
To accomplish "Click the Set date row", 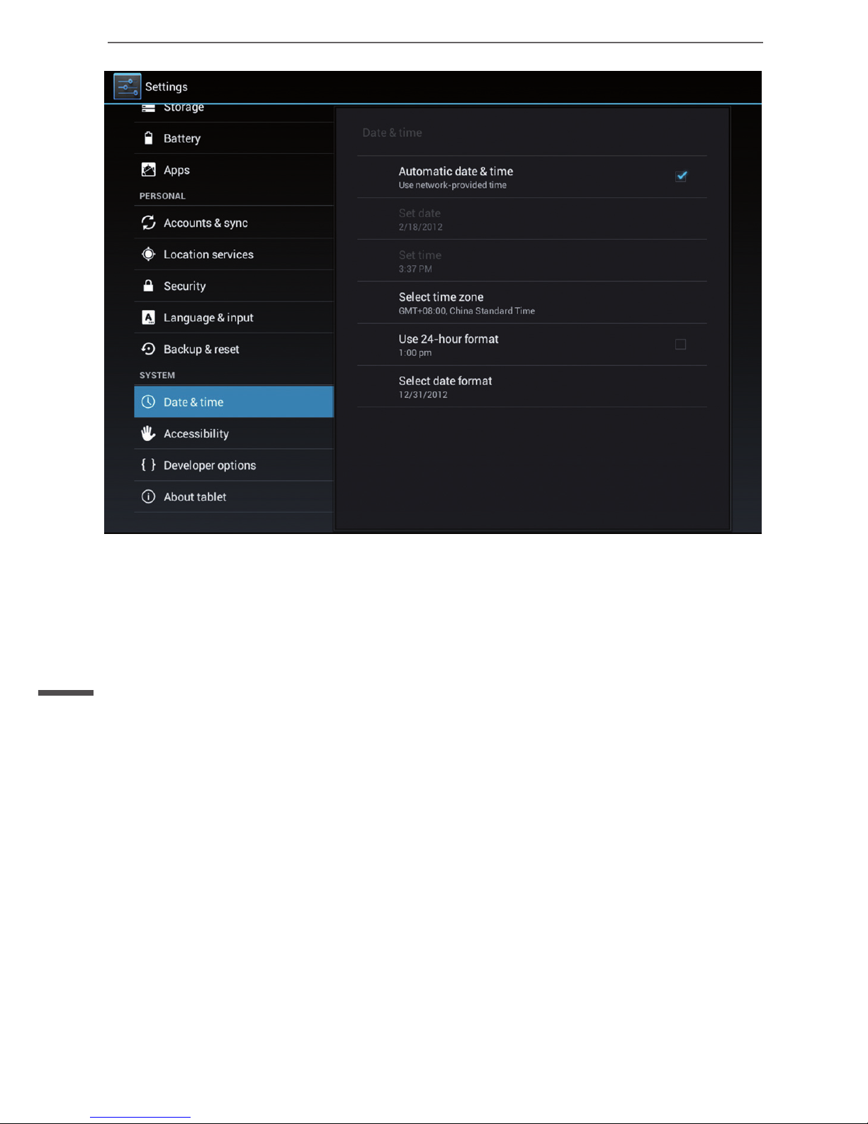I will (531, 219).
